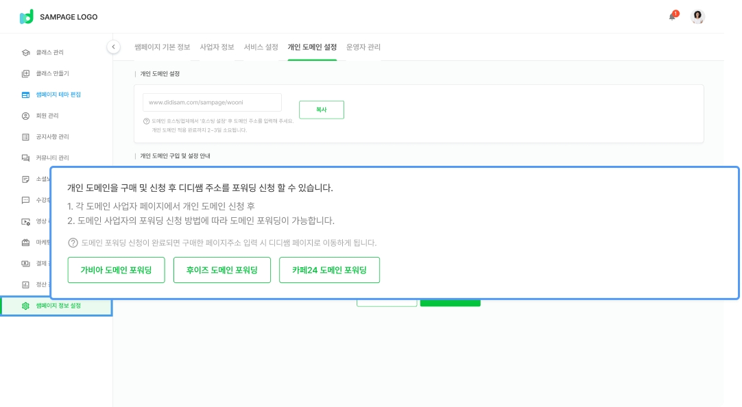
Task: Switch to 쌤페이지 기본 정보 tab
Action: point(163,47)
